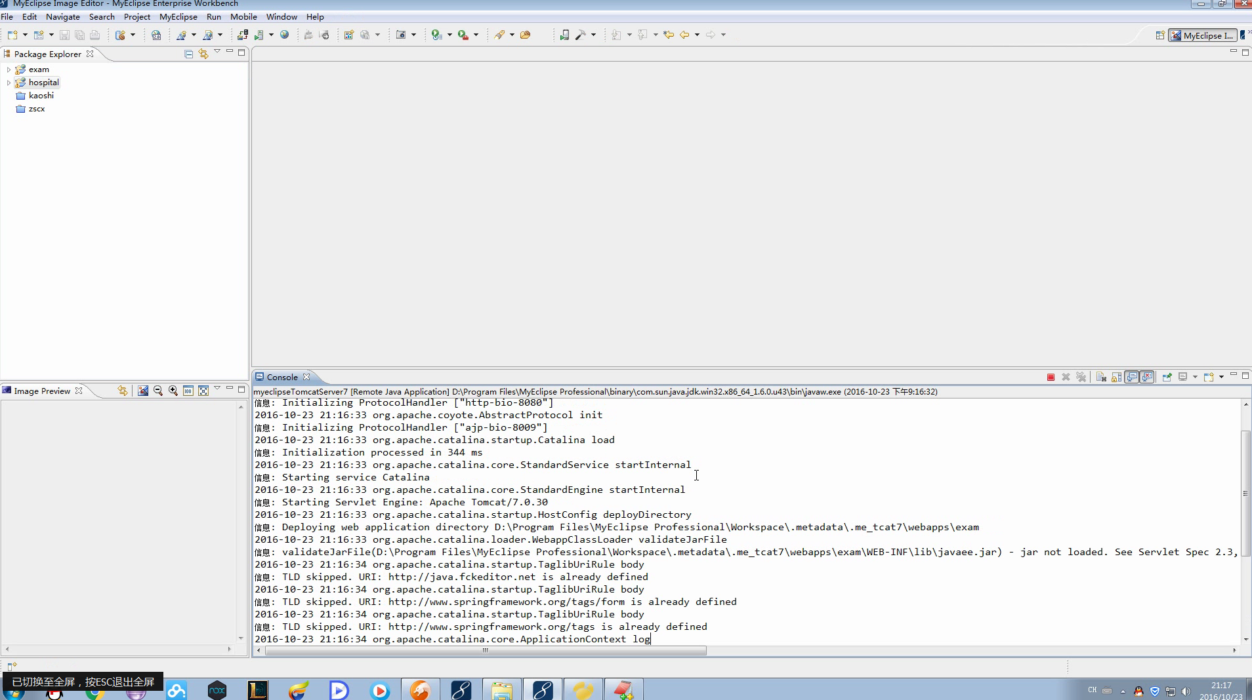Expand the hospital project tree
Image resolution: width=1252 pixels, height=700 pixels.
(9, 83)
